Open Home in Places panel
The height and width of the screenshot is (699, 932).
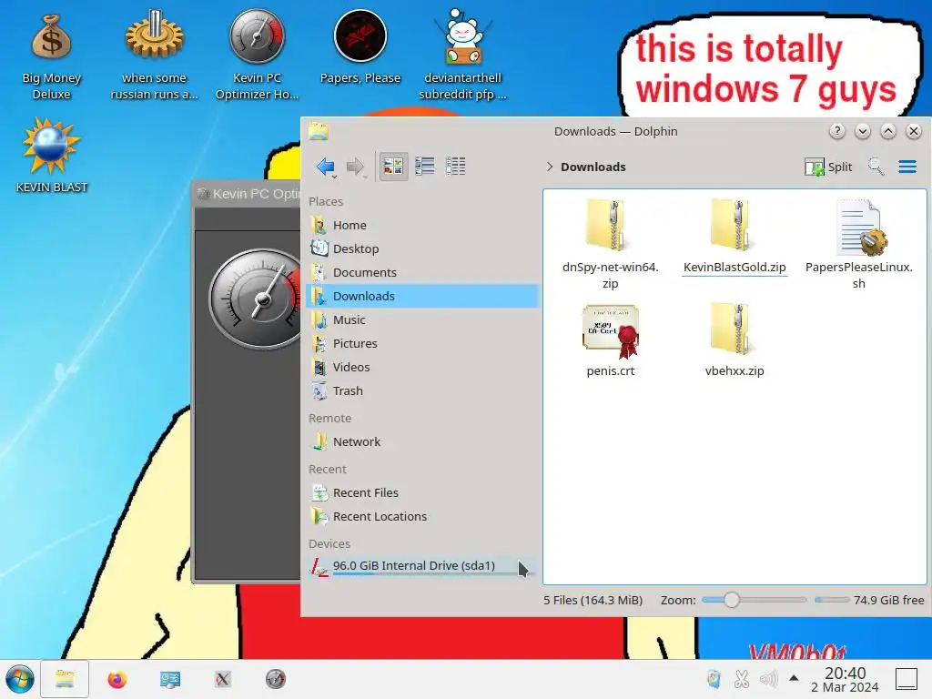click(x=422, y=226)
